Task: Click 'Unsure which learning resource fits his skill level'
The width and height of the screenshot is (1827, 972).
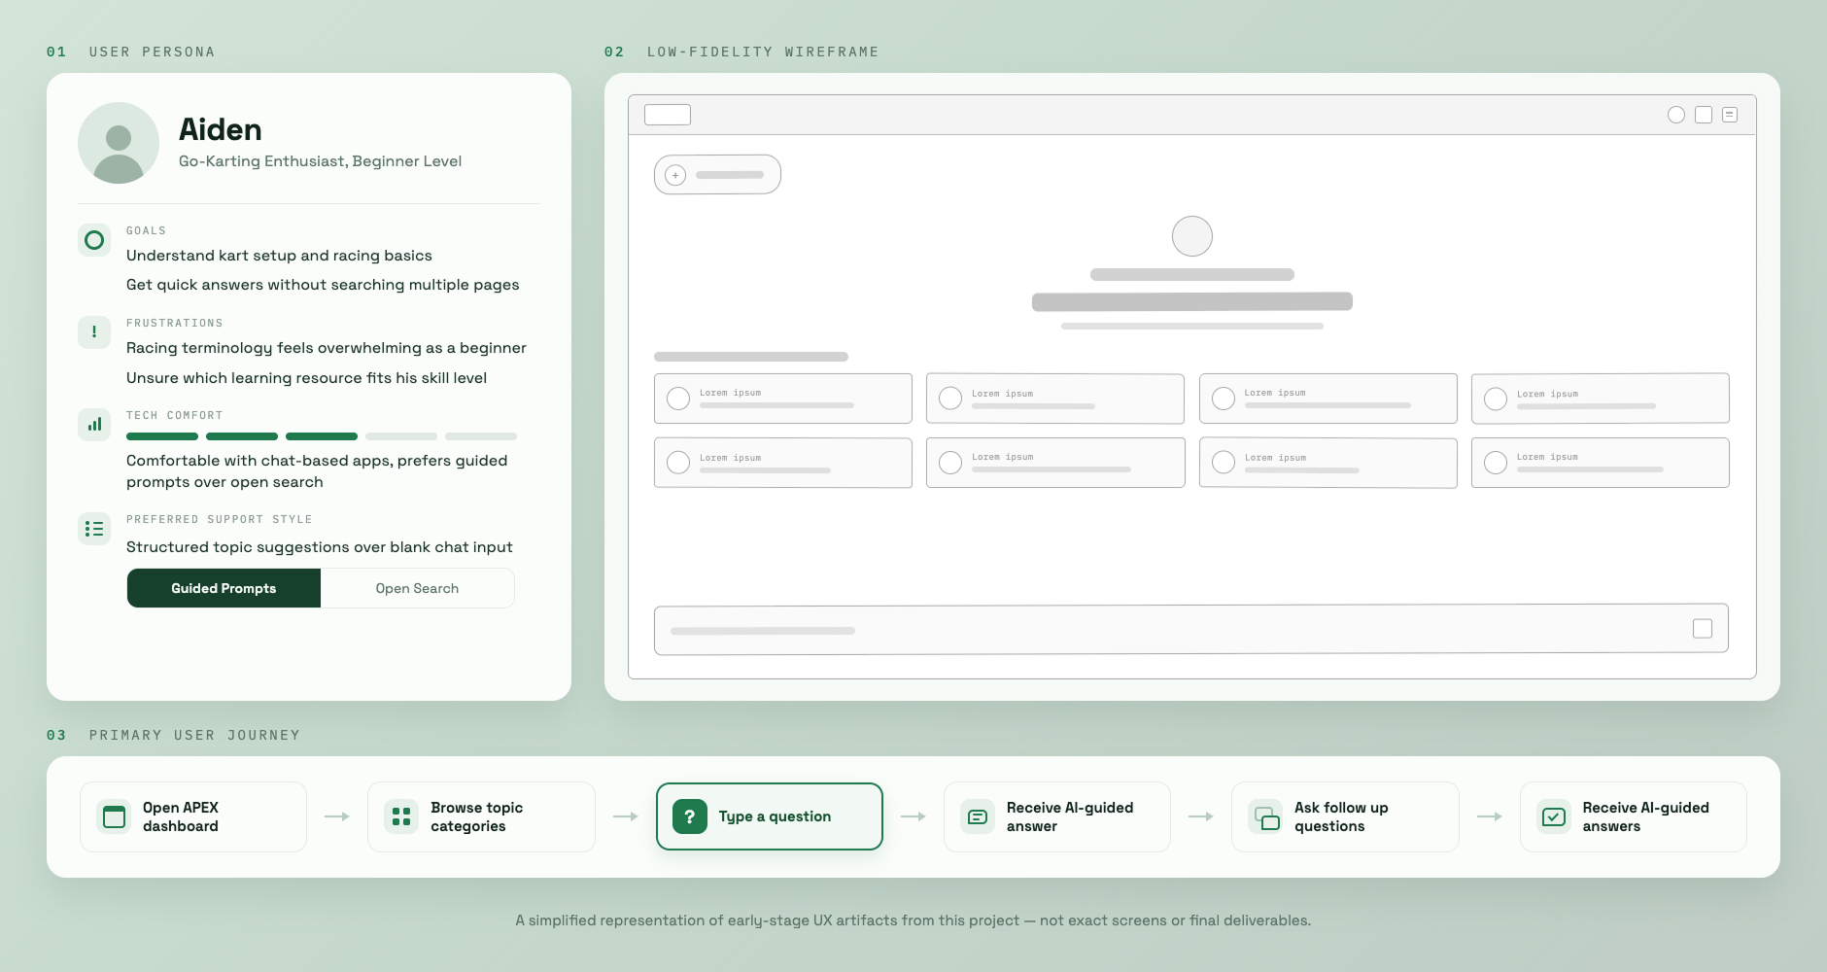Action: 306,378
